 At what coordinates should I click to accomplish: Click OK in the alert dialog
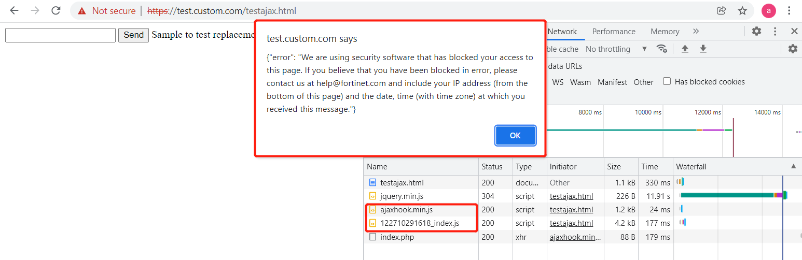coord(515,135)
